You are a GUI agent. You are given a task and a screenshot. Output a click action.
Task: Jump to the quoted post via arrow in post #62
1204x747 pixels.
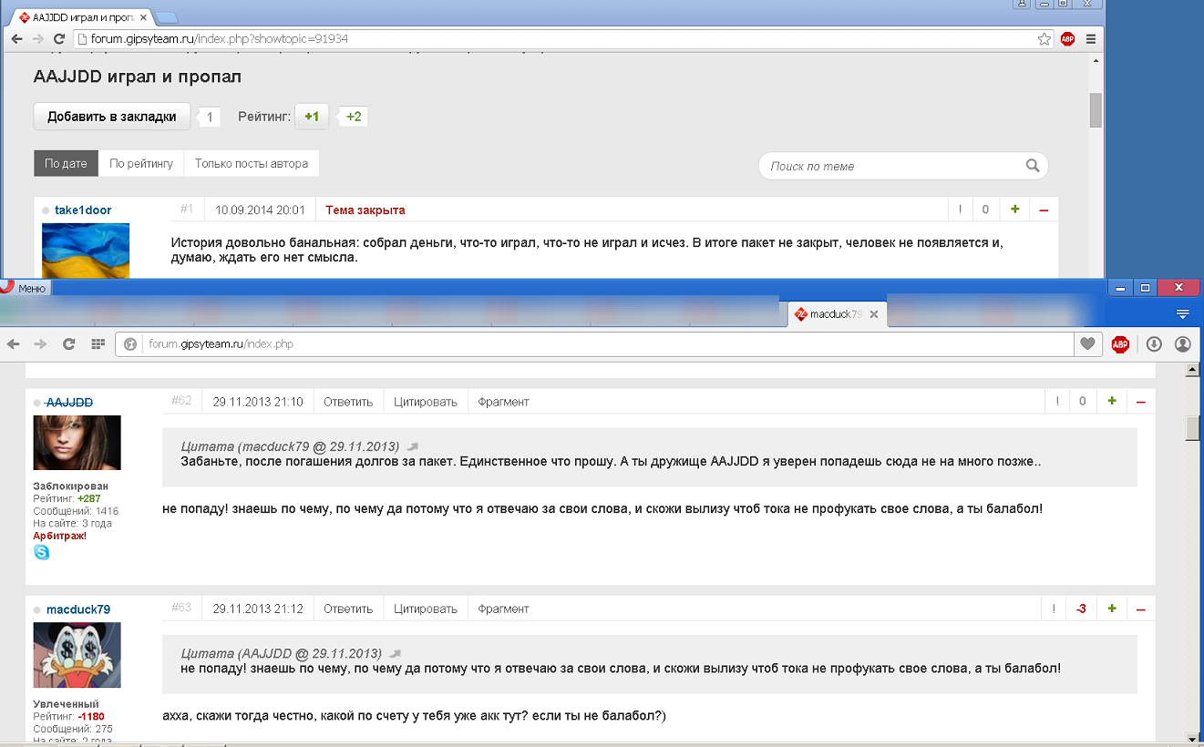413,446
